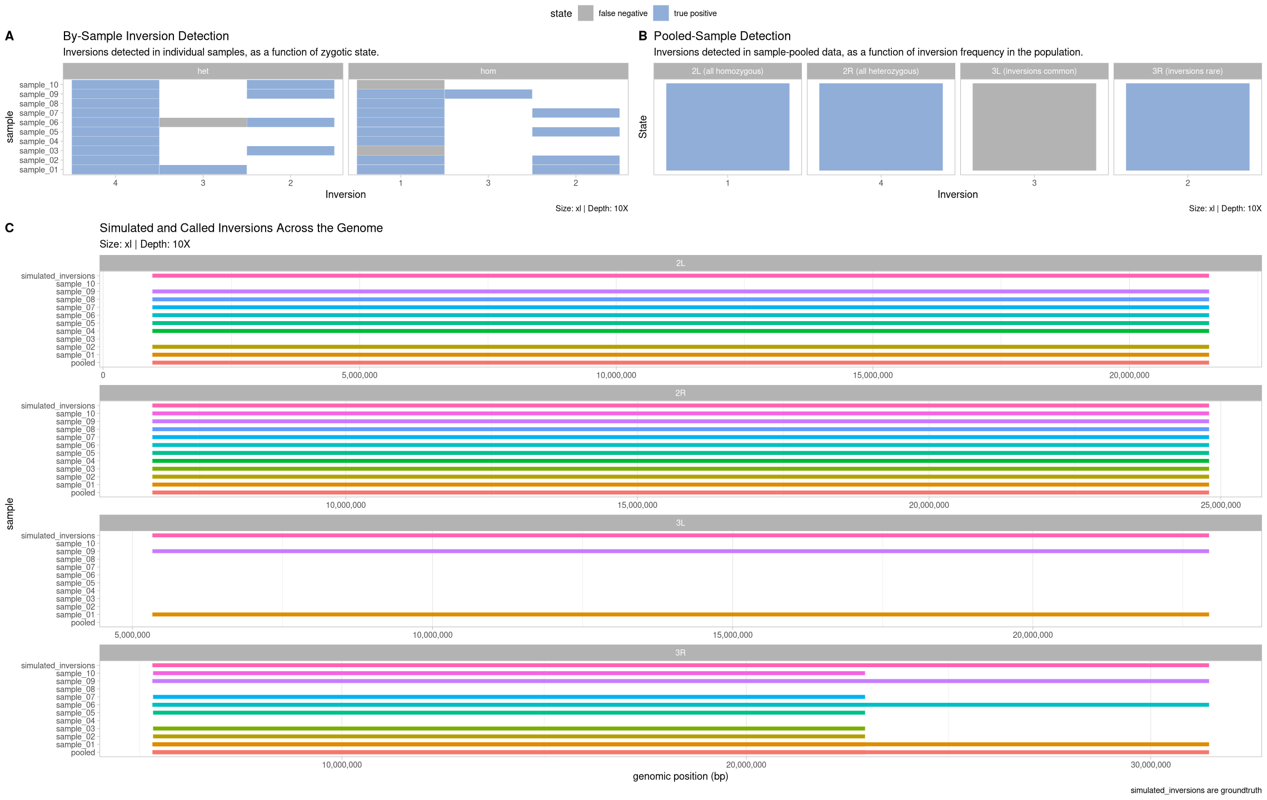The width and height of the screenshot is (1267, 800).
Task: Click sample_01 blue tile under het inversion 3
Action: (203, 169)
